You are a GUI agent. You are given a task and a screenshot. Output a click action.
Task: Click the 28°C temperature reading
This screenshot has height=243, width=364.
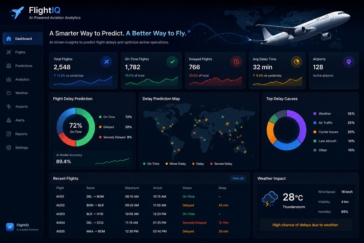(293, 197)
